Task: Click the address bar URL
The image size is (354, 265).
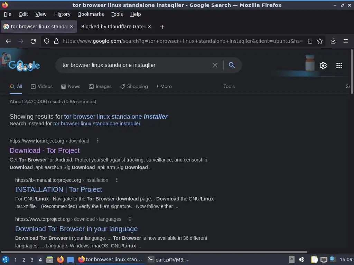Action: tap(182, 41)
